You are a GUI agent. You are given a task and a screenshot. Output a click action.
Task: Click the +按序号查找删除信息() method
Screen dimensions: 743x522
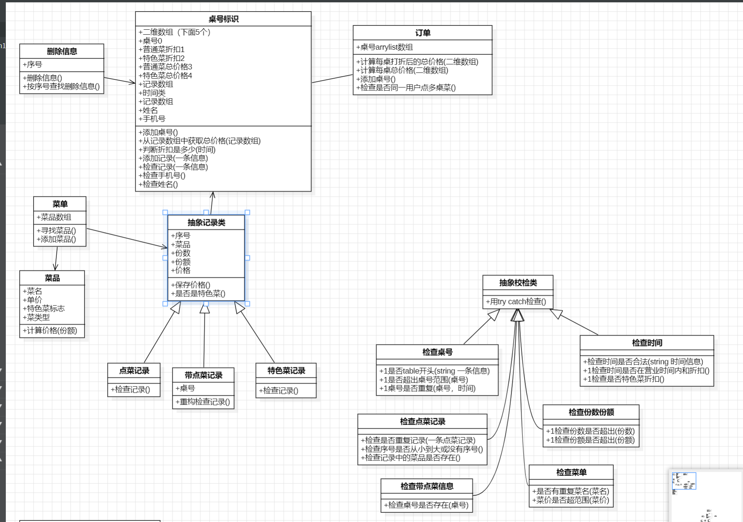(x=61, y=86)
